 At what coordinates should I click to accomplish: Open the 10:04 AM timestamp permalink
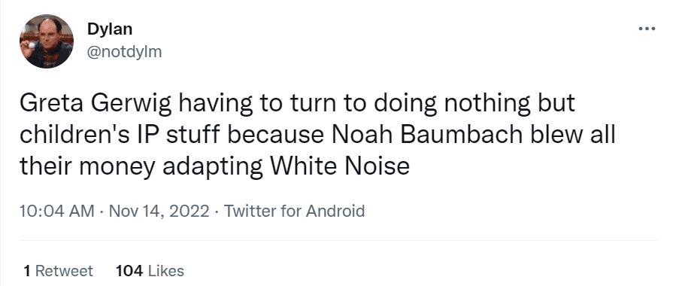(57, 211)
